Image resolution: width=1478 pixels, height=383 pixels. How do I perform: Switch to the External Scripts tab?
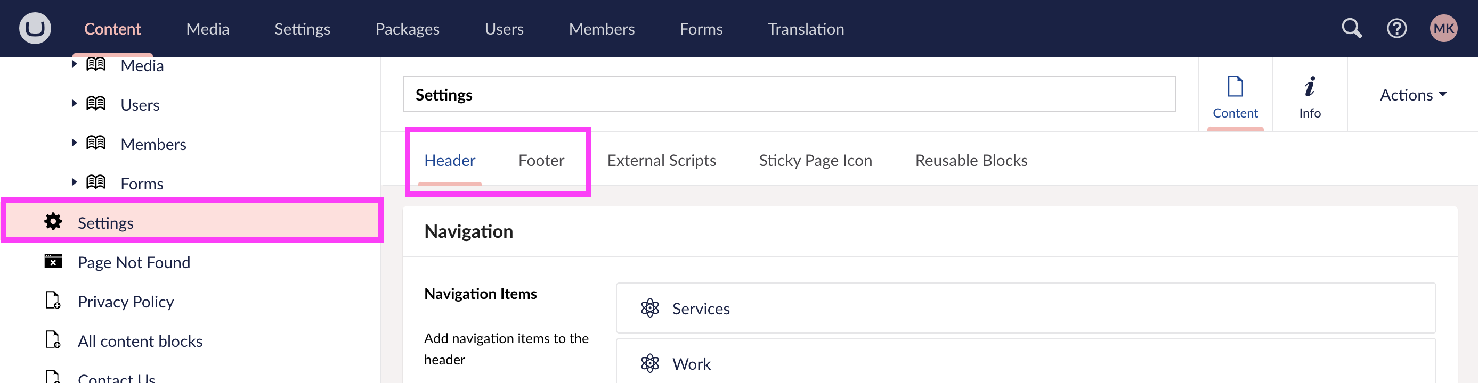coord(662,160)
